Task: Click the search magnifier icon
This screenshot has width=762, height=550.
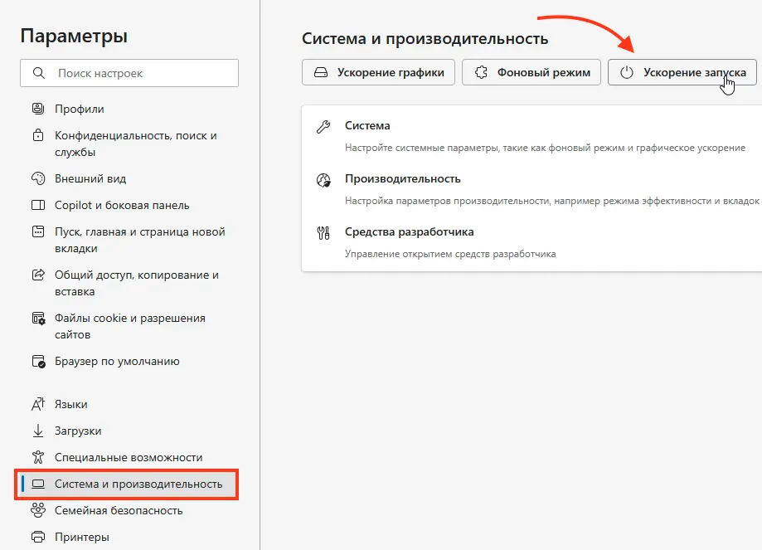Action: coord(39,73)
